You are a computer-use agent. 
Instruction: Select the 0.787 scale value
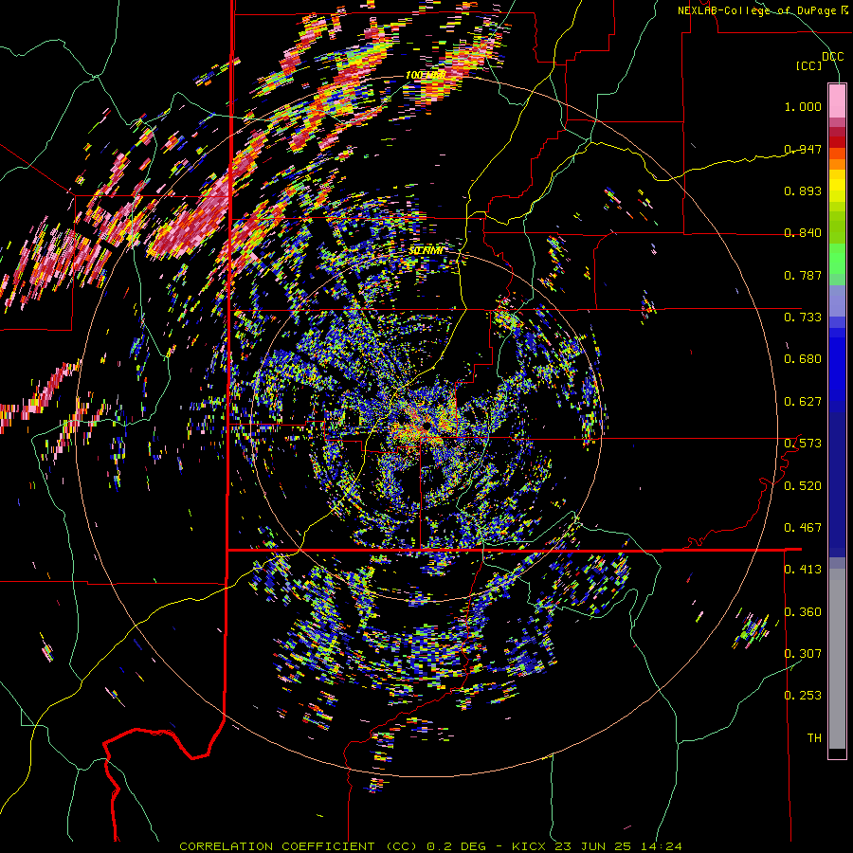click(x=803, y=275)
